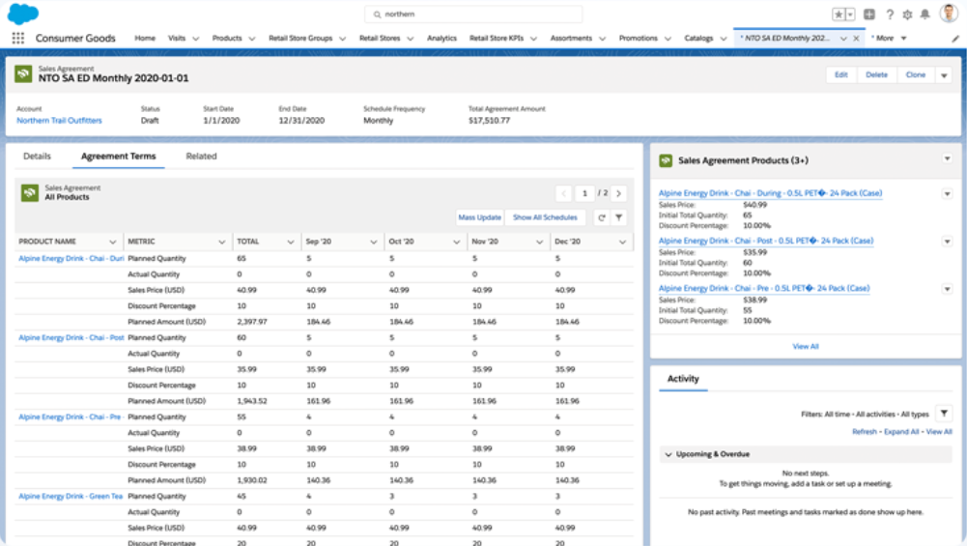967x546 pixels.
Task: Switch to the Related tab
Action: point(201,156)
